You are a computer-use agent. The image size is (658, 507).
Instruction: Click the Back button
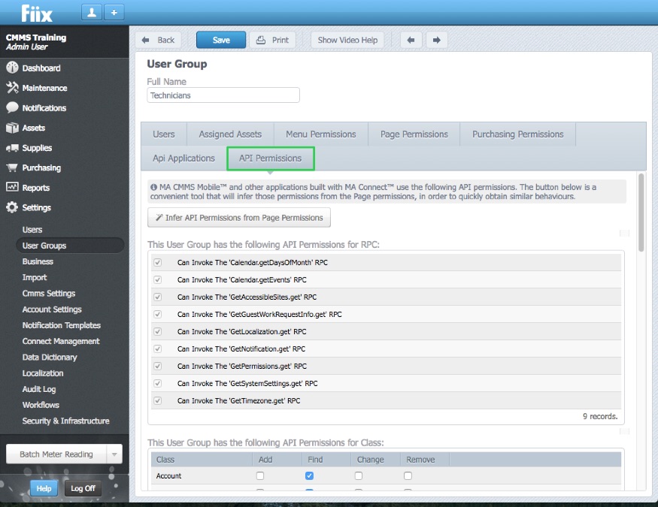point(158,40)
